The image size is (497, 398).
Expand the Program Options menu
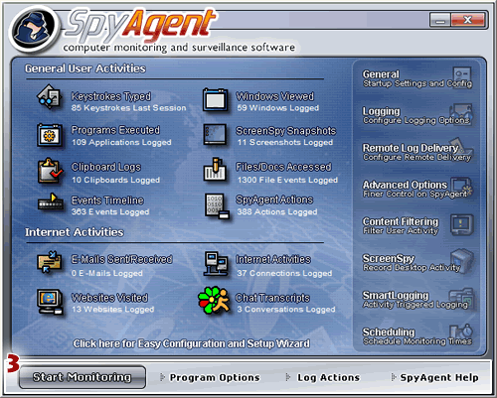[210, 377]
